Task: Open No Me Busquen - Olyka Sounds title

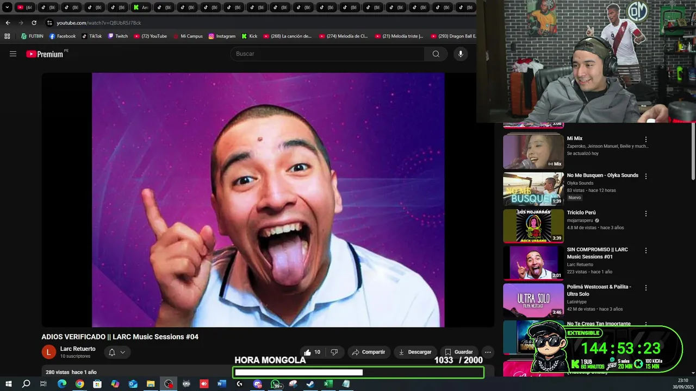Action: [x=602, y=175]
